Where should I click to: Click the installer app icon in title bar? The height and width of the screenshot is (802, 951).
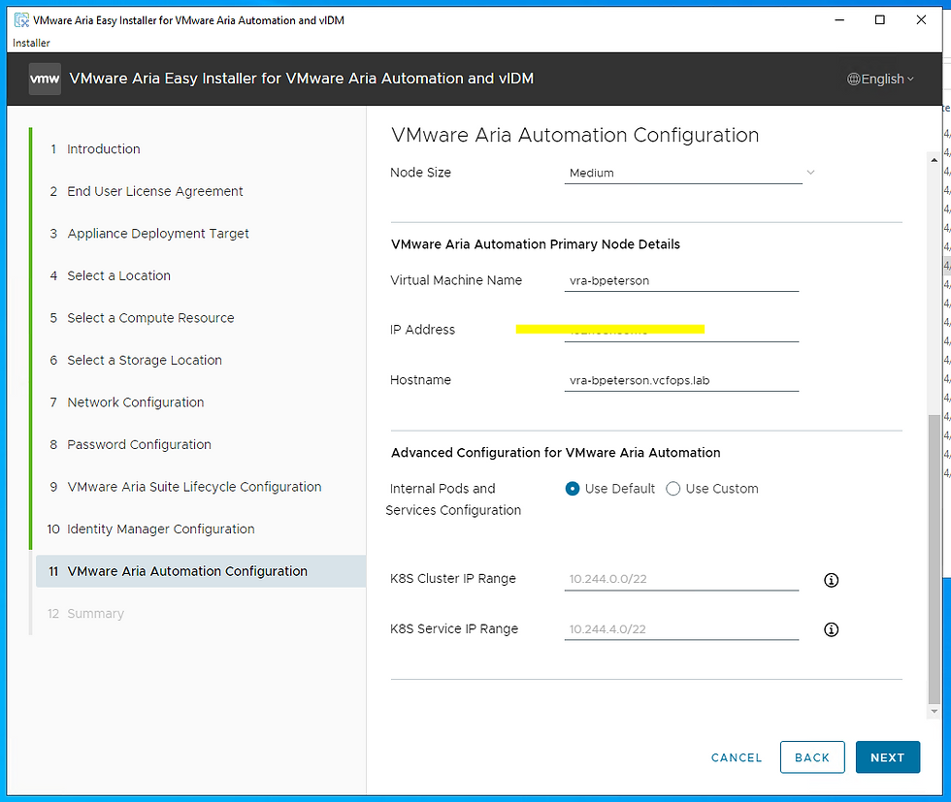21,20
